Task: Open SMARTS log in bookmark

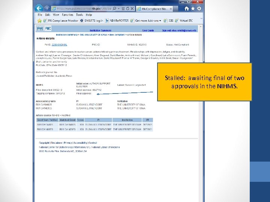Action: click(91, 21)
